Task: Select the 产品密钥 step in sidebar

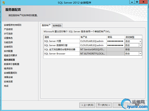Action: [8, 29]
